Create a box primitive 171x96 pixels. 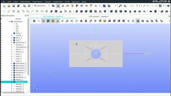pyautogui.click(x=111, y=11)
